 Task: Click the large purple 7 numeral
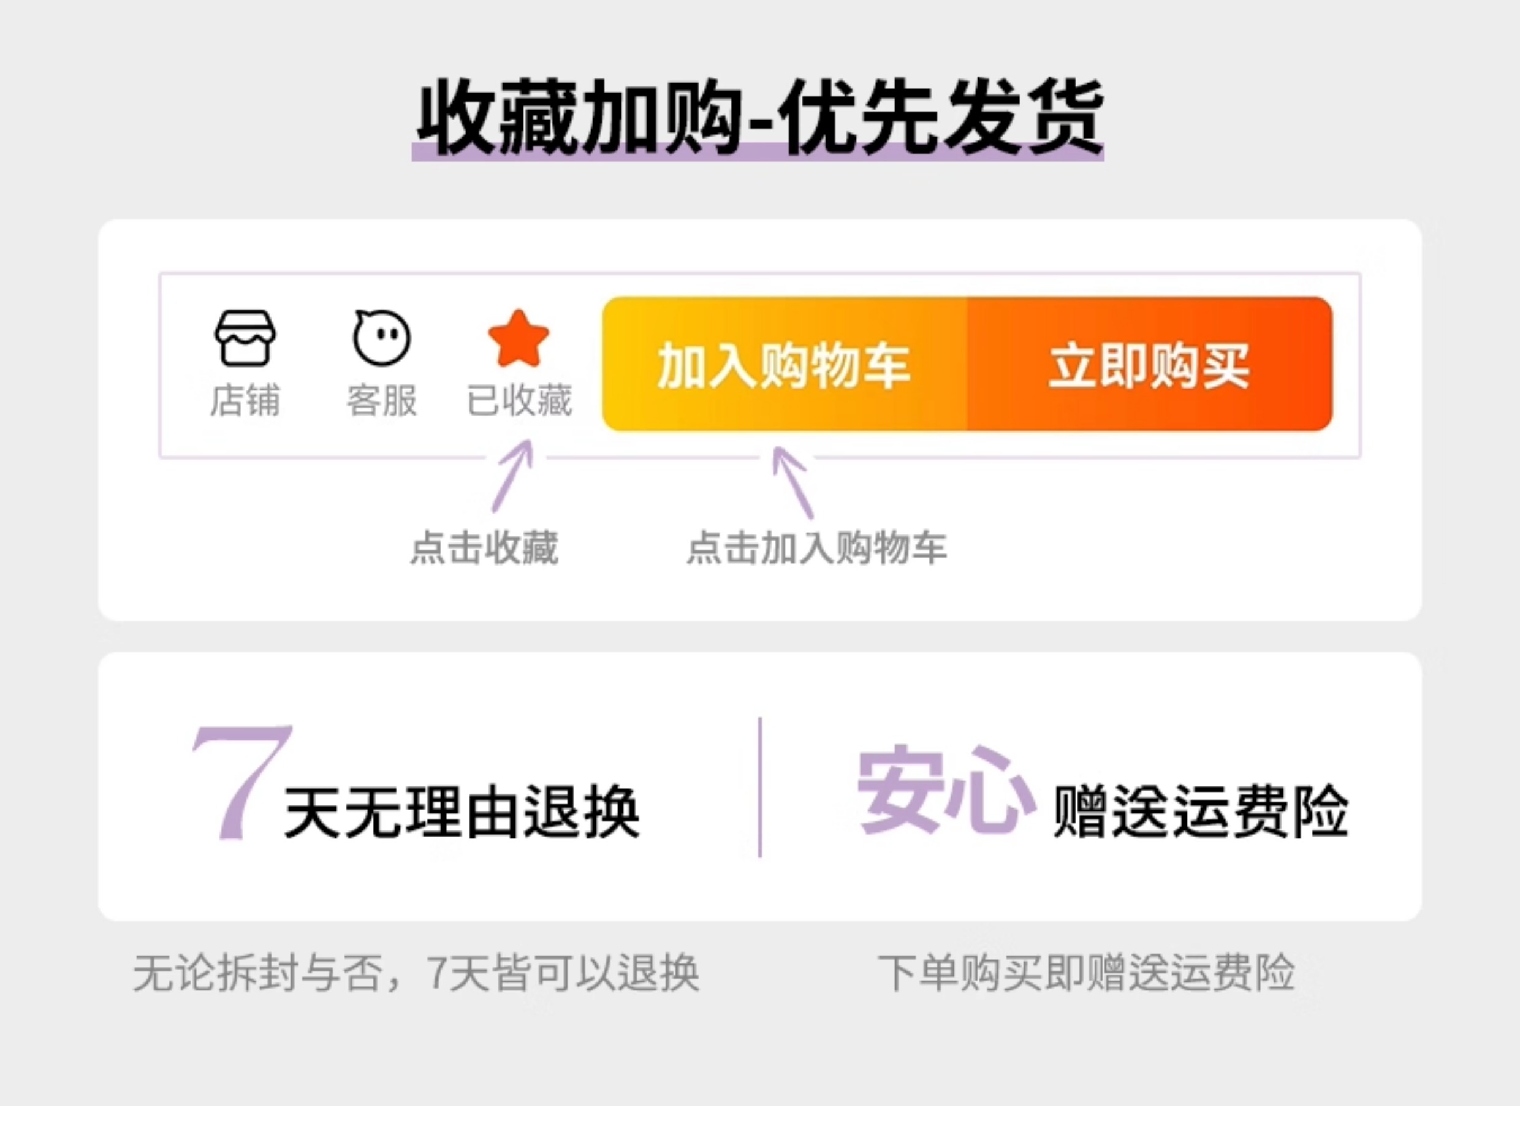[x=241, y=783]
